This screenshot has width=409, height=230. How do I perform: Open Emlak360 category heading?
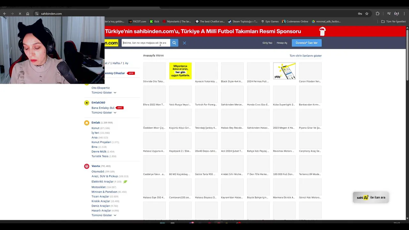(x=98, y=103)
